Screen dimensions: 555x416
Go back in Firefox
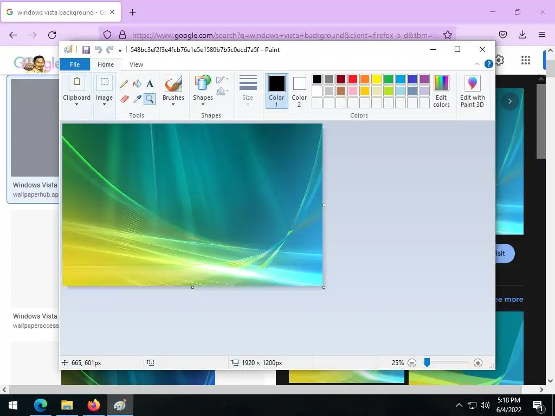click(x=13, y=35)
